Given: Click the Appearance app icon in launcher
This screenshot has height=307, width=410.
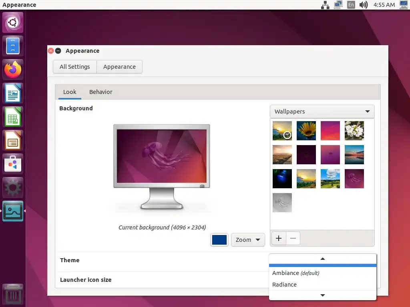Looking at the screenshot, I should tap(13, 211).
